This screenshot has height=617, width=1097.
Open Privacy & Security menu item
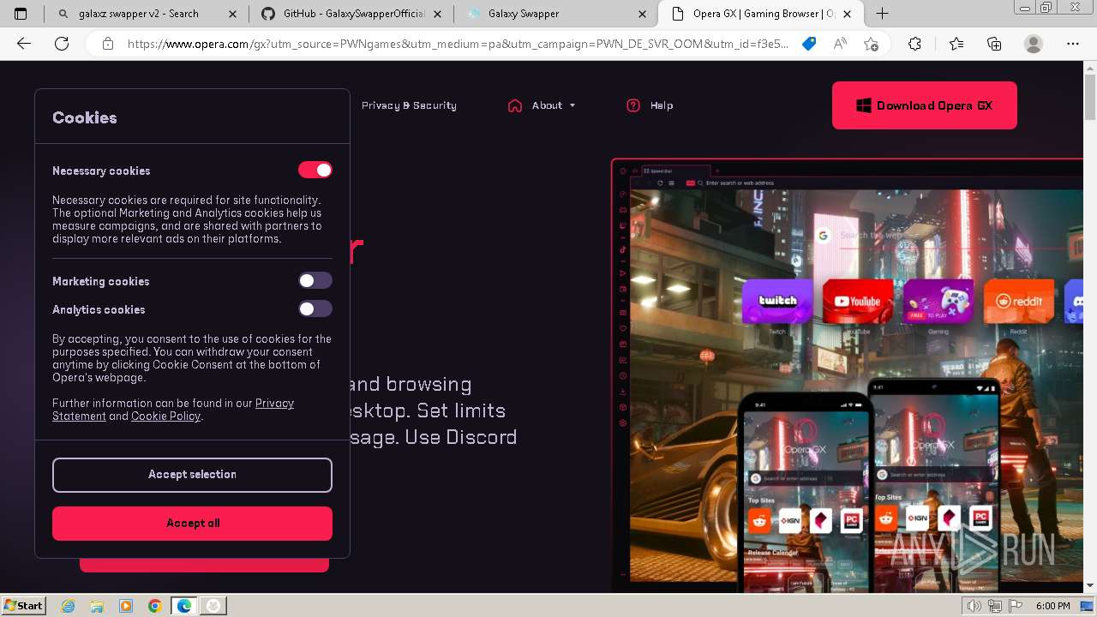[409, 105]
